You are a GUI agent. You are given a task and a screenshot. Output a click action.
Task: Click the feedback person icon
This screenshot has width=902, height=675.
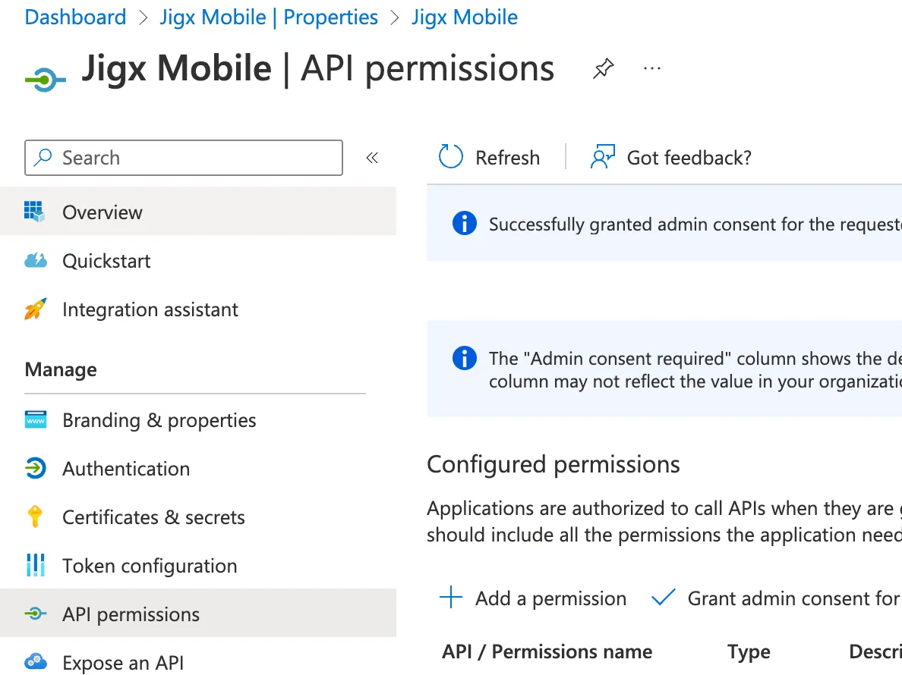(602, 157)
